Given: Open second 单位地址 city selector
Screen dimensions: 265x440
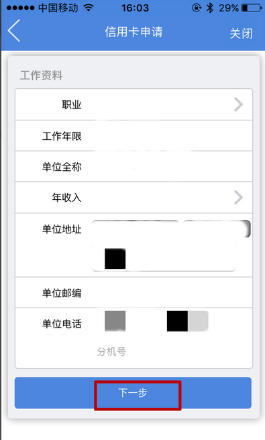Looking at the screenshot, I should (x=217, y=229).
